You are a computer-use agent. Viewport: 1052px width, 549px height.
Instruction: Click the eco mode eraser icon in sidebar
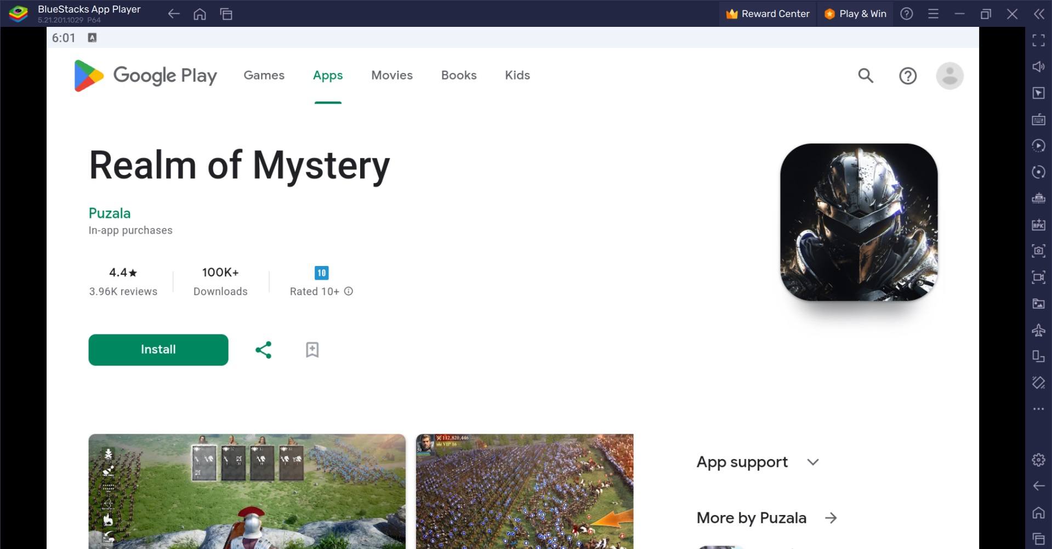(1038, 383)
